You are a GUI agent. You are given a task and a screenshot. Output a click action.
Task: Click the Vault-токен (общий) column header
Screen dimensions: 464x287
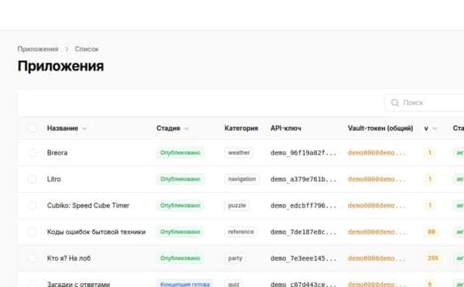click(x=380, y=128)
